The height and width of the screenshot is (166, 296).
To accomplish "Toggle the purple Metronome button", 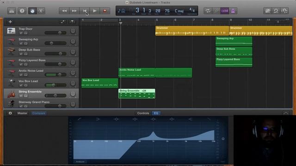I will point(233,11).
